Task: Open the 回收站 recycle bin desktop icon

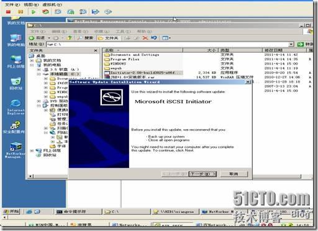Action: tap(16, 84)
